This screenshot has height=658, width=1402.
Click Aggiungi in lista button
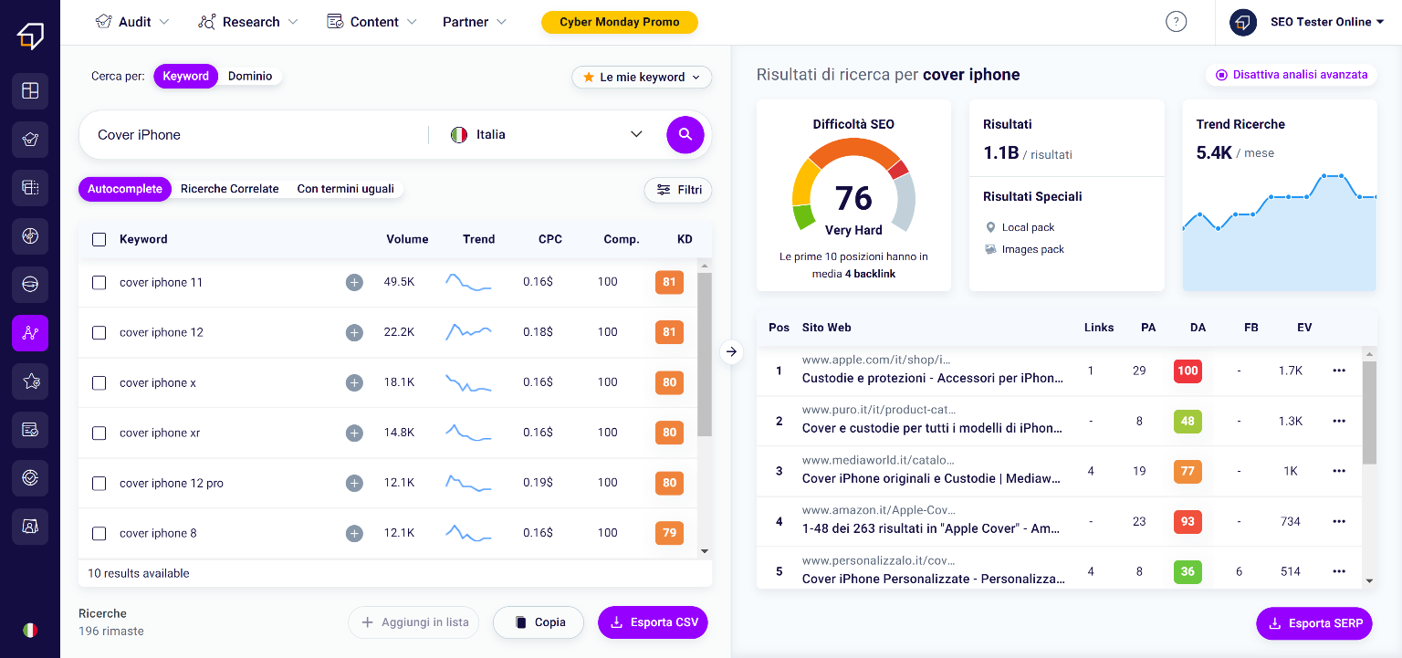(x=415, y=622)
